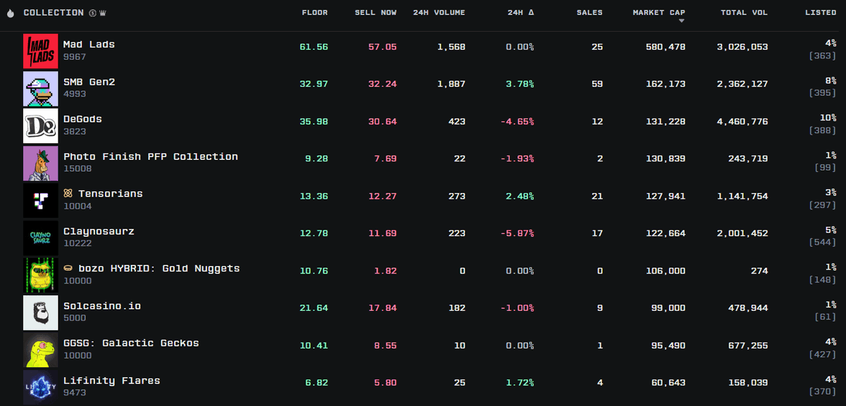Click the Mad Lads collection logo
846x406 pixels.
(x=40, y=51)
